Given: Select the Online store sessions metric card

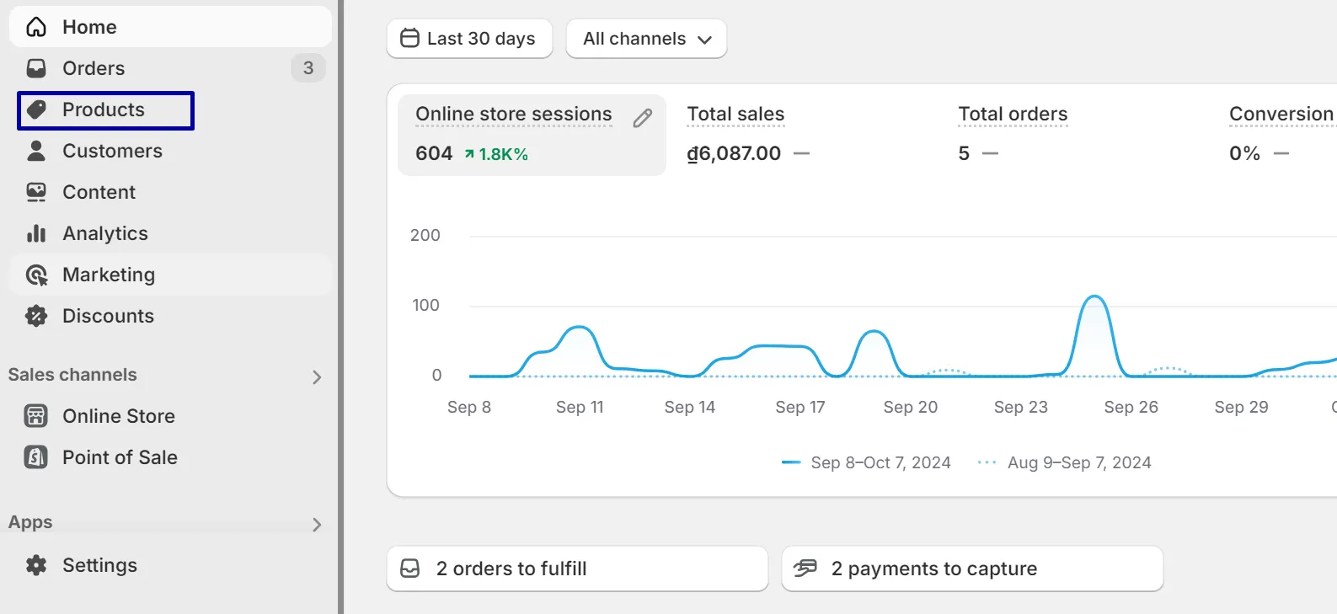Looking at the screenshot, I should pyautogui.click(x=532, y=135).
